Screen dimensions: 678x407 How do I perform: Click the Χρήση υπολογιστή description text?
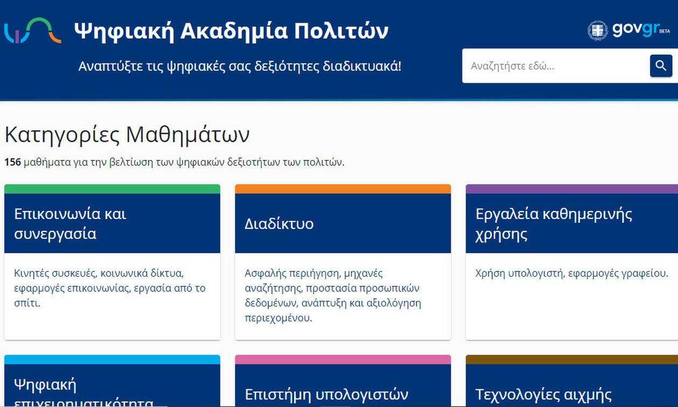click(571, 273)
